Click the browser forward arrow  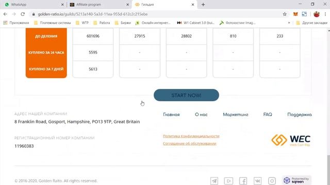[14, 14]
